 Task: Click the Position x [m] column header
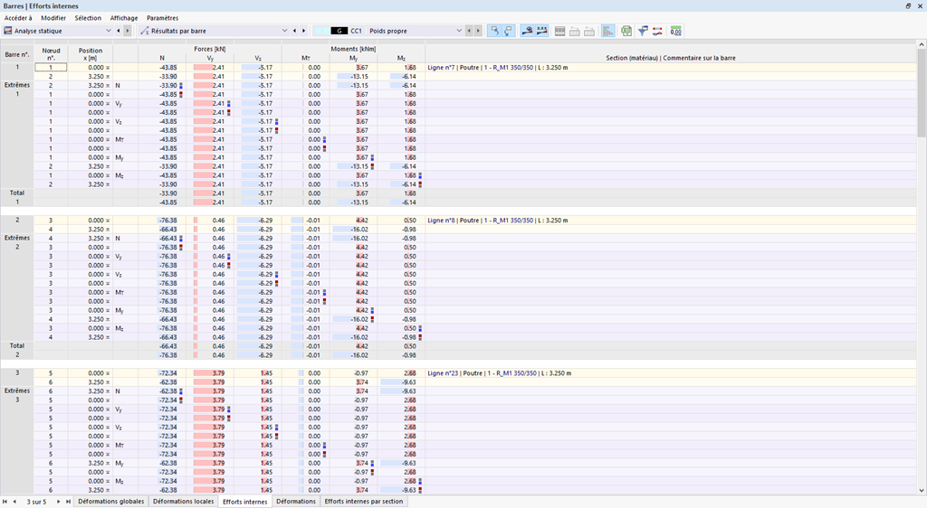point(91,54)
